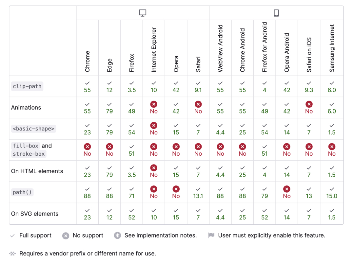The image size is (354, 261).
Task: Click the mobile phone icon header
Action: pyautogui.click(x=276, y=13)
